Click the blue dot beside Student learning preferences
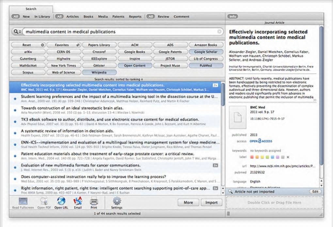The width and height of the screenshot is (333, 227). [x=15, y=99]
